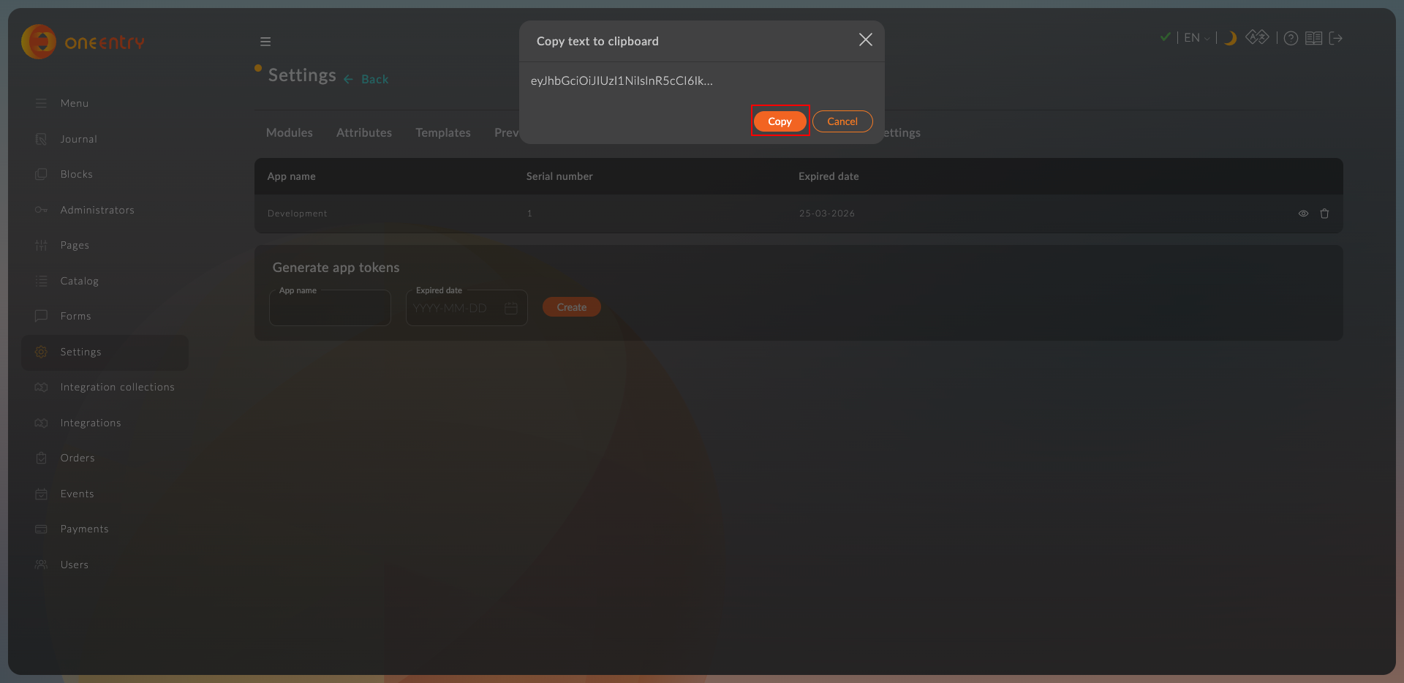Open Payments in the sidebar

(105, 529)
